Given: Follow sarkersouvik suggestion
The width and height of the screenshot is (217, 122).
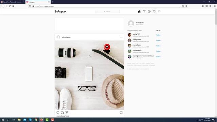Looking at the screenshot, I should (x=158, y=51).
